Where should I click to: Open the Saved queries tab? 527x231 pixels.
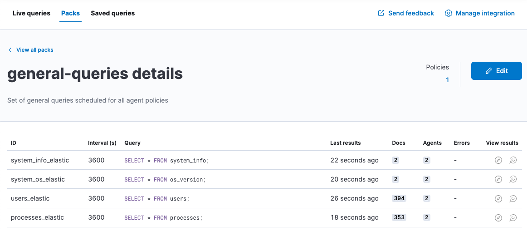click(x=112, y=13)
